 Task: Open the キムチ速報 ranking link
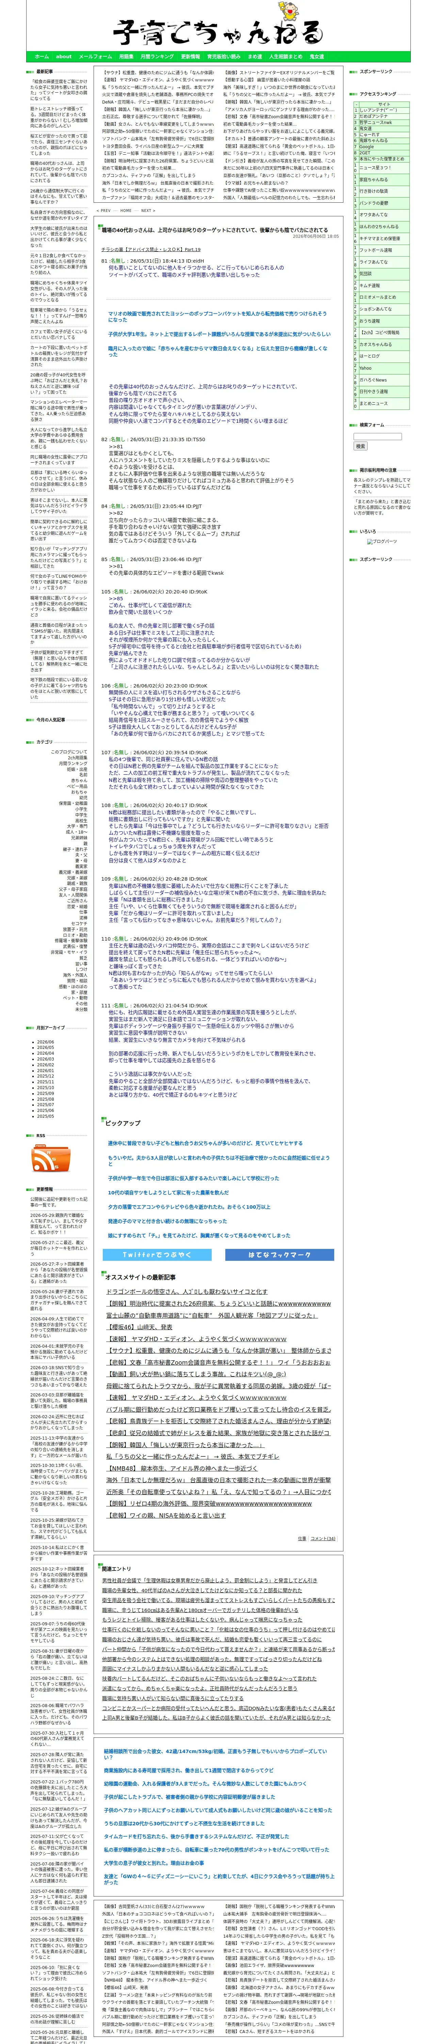(370, 286)
